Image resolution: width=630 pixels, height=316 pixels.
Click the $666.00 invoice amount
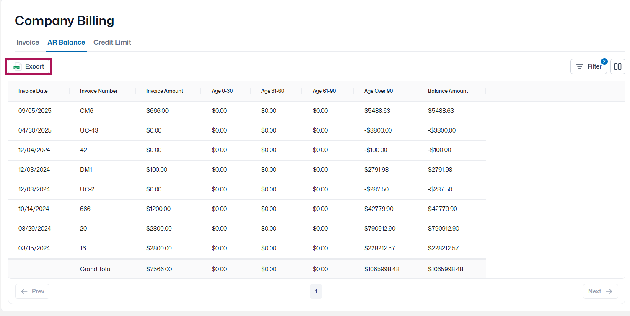point(157,111)
